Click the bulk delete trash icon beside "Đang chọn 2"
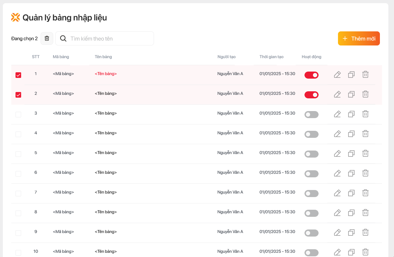Viewport: 394px width, 257px height. (47, 38)
